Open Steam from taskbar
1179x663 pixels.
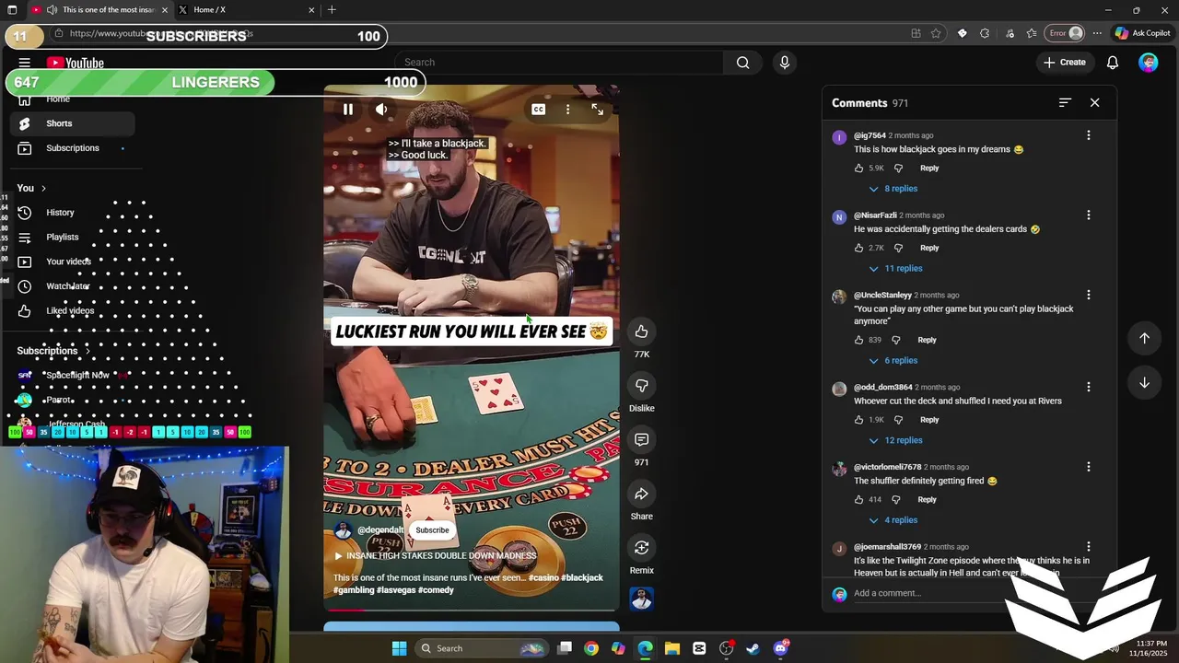point(753,649)
